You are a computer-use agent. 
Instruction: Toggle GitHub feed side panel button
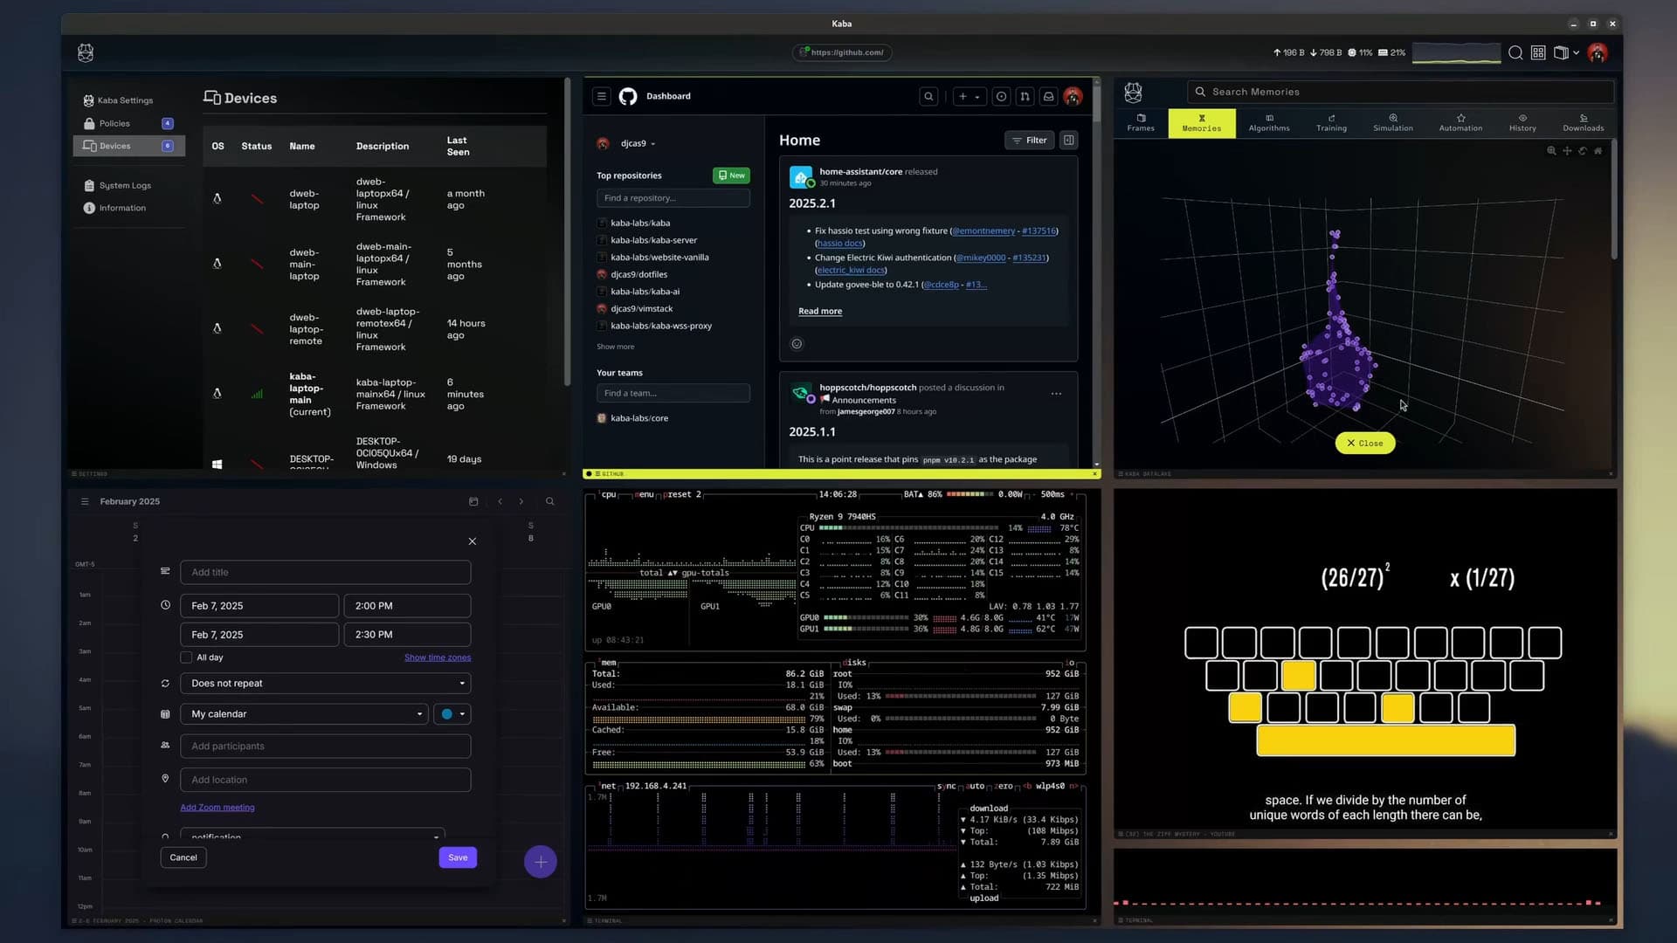tap(1068, 141)
